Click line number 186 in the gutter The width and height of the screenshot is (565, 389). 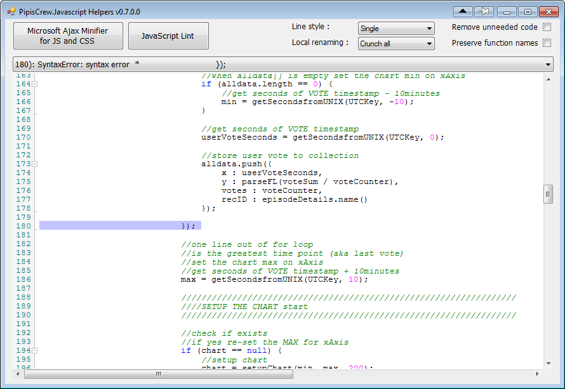tap(23, 279)
